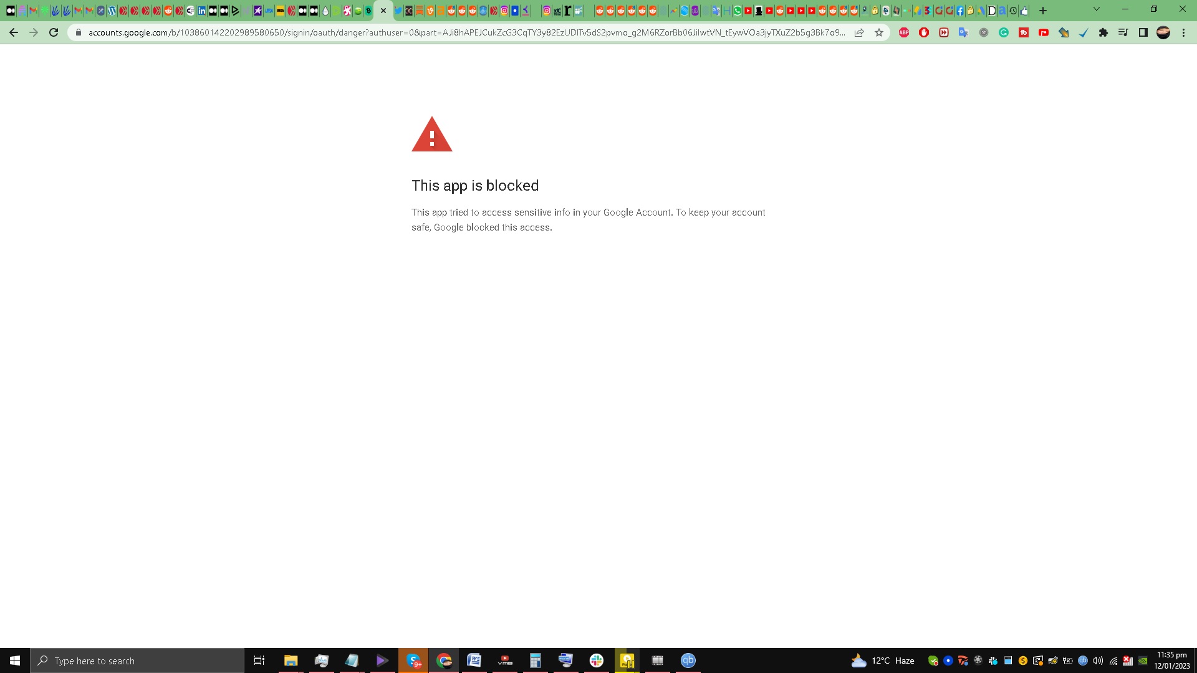
Task: Toggle the Chrome side panel
Action: [1143, 32]
